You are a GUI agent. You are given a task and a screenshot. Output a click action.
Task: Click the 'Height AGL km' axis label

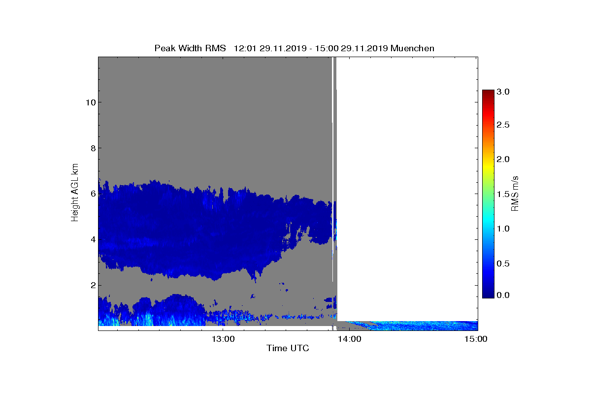pos(75,193)
